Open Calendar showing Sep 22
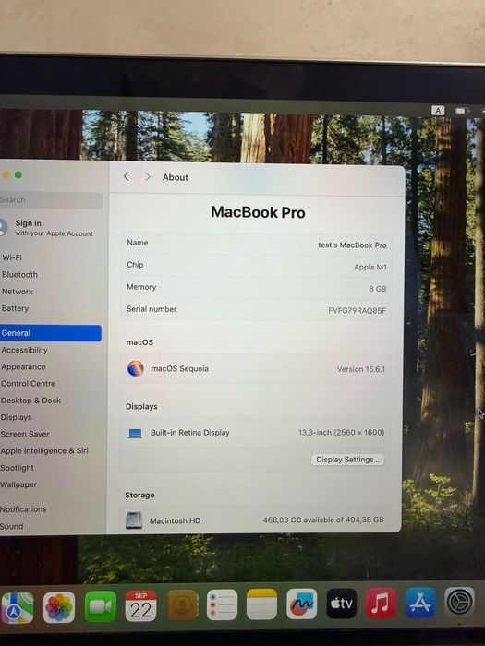Screen dimensions: 485x646 [141, 606]
